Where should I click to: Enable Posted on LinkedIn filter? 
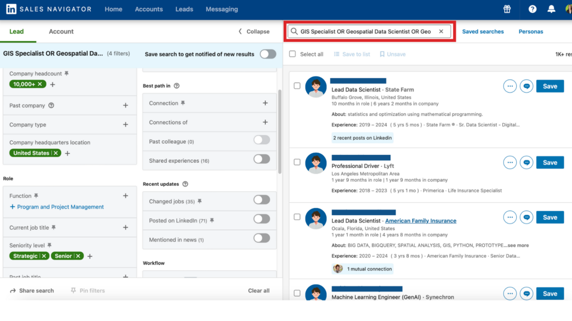tap(261, 219)
